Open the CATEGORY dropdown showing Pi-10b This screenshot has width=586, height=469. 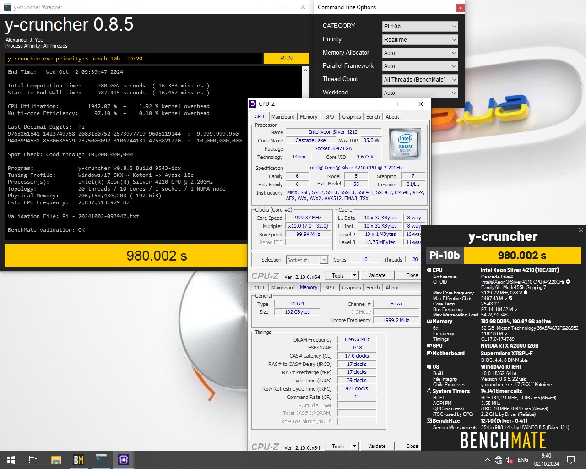click(420, 26)
